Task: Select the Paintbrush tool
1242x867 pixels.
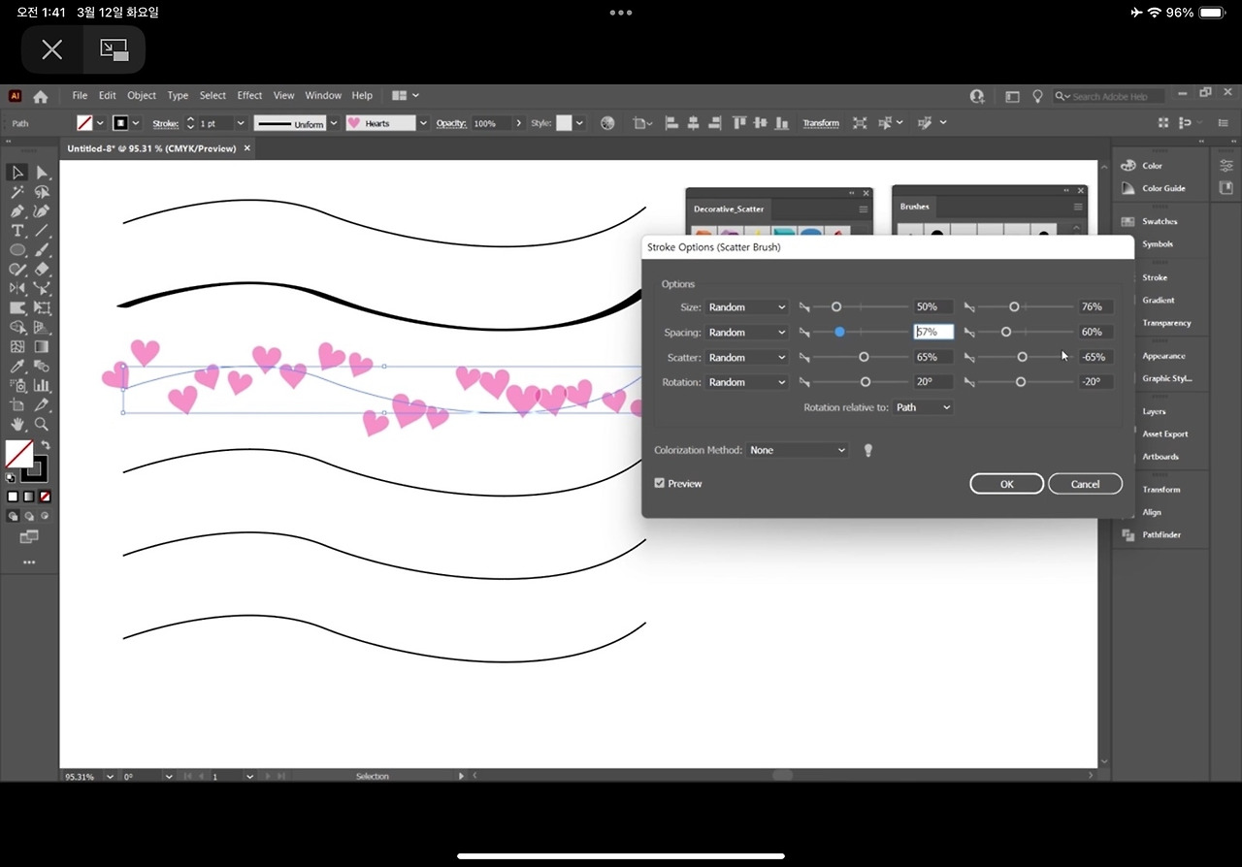Action: click(42, 250)
